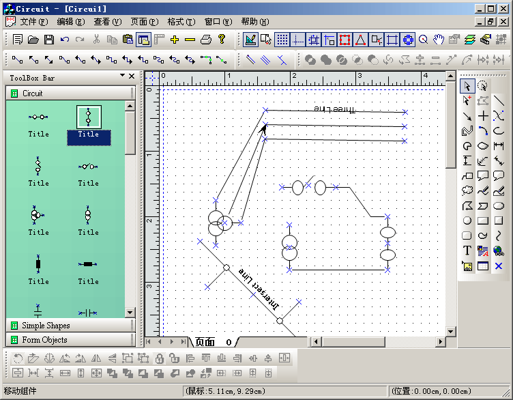Expand the Simple Shapes category
Viewport: 513px width, 400px height.
pyautogui.click(x=46, y=326)
